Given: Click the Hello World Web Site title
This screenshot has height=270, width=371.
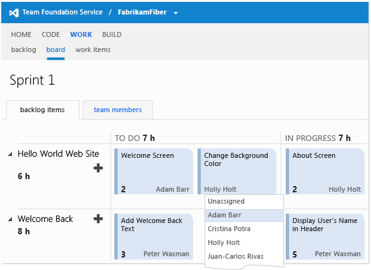Looking at the screenshot, I should pyautogui.click(x=58, y=154).
